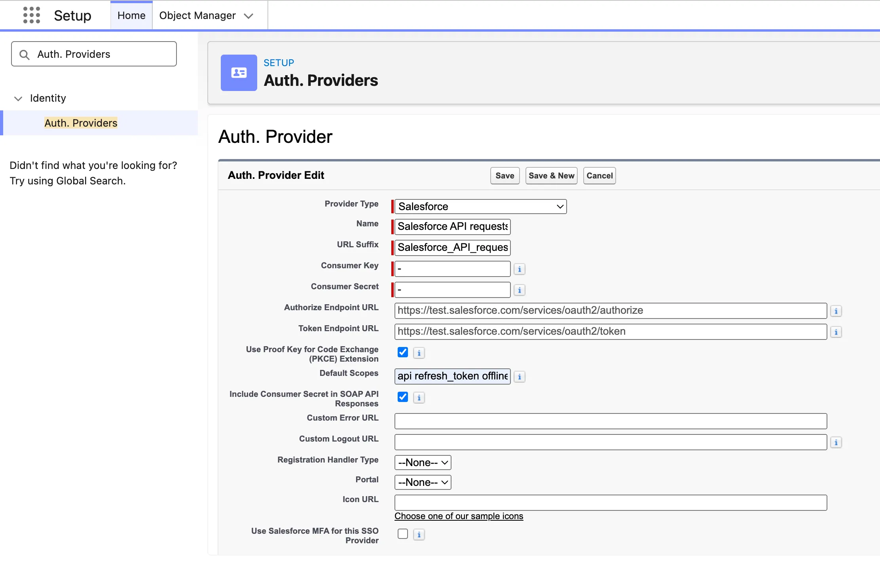This screenshot has width=880, height=565.
Task: Click the Consumer Key info icon
Action: tap(519, 269)
